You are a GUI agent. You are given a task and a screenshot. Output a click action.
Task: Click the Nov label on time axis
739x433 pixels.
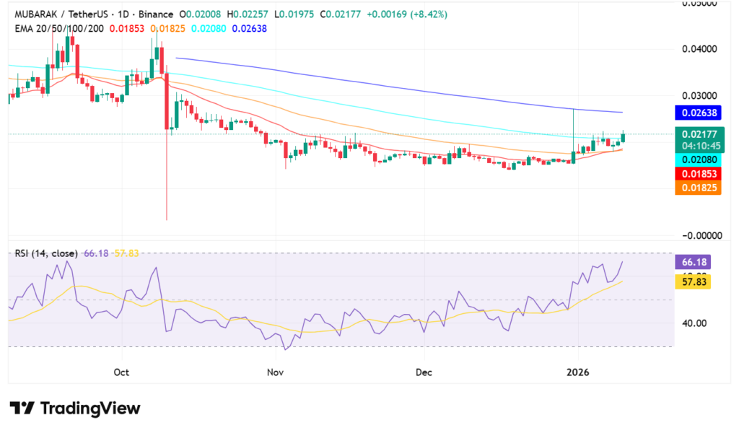point(275,372)
